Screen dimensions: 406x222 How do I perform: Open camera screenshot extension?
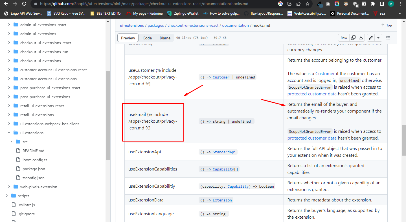(328, 4)
